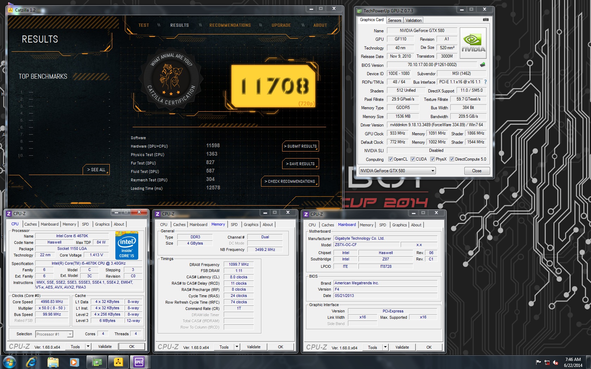Image resolution: width=591 pixels, height=369 pixels.
Task: Click SEE ALL under Top Benchmarks
Action: tap(96, 169)
